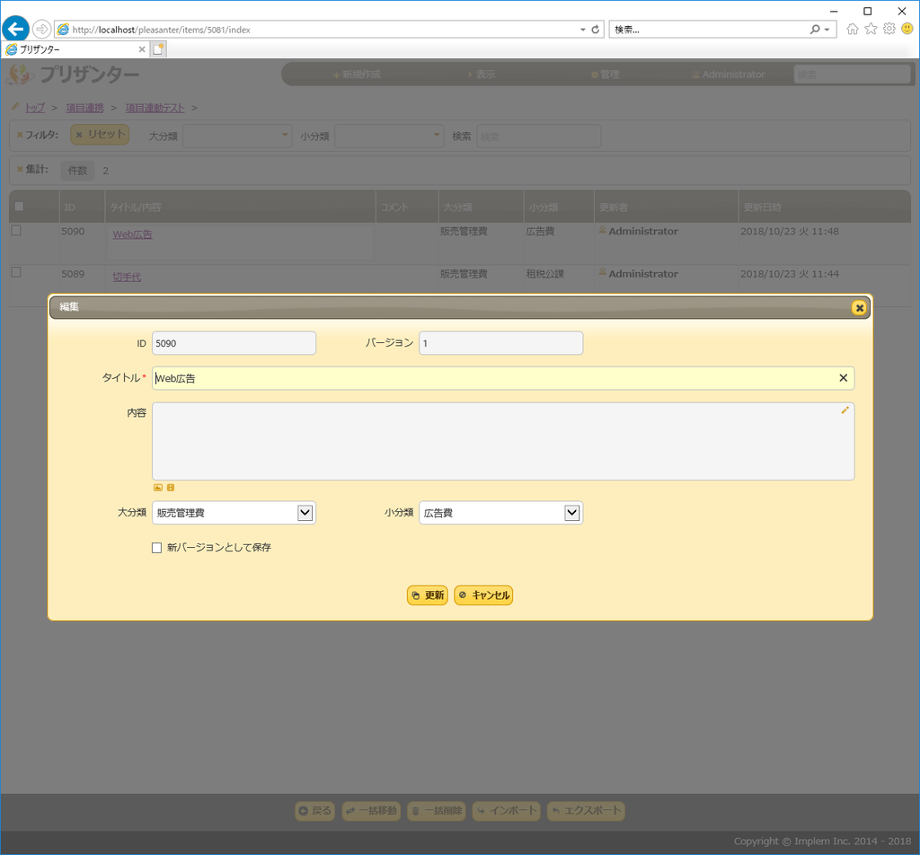Toggle the select-all header checkbox

[x=20, y=207]
